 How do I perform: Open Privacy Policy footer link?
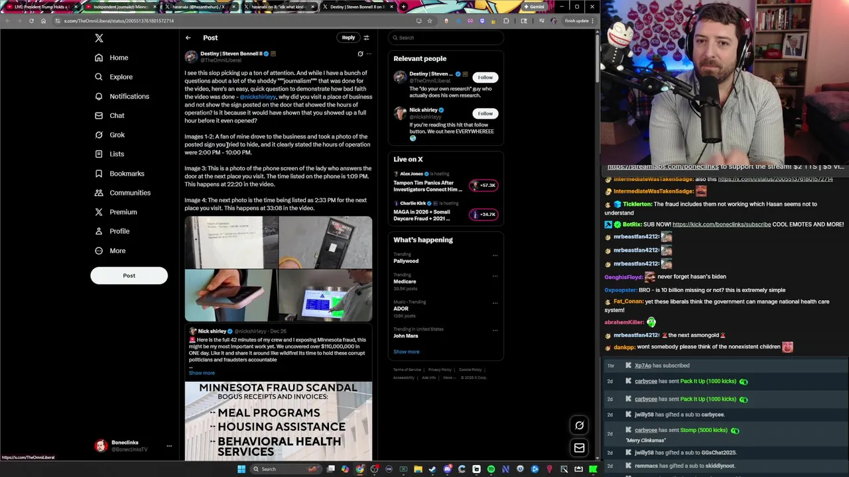pos(440,370)
